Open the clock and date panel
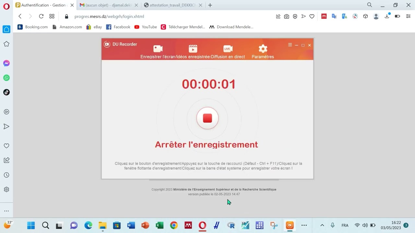Viewport: 415px width, 233px height. [391, 225]
